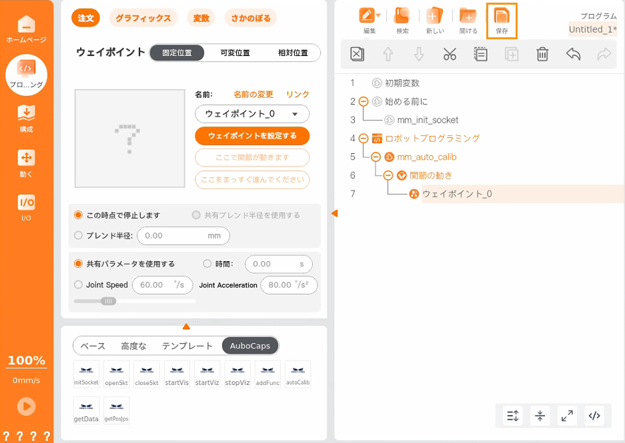Select the 時間 radio button
The width and height of the screenshot is (625, 443).
click(x=207, y=264)
